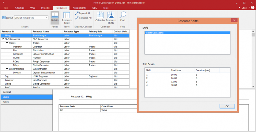This screenshot has height=132, width=256.
Task: Select the Notes details tab
Action: [x=26, y=102]
